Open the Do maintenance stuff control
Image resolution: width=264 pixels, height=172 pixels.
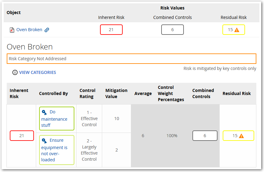[x=54, y=119]
